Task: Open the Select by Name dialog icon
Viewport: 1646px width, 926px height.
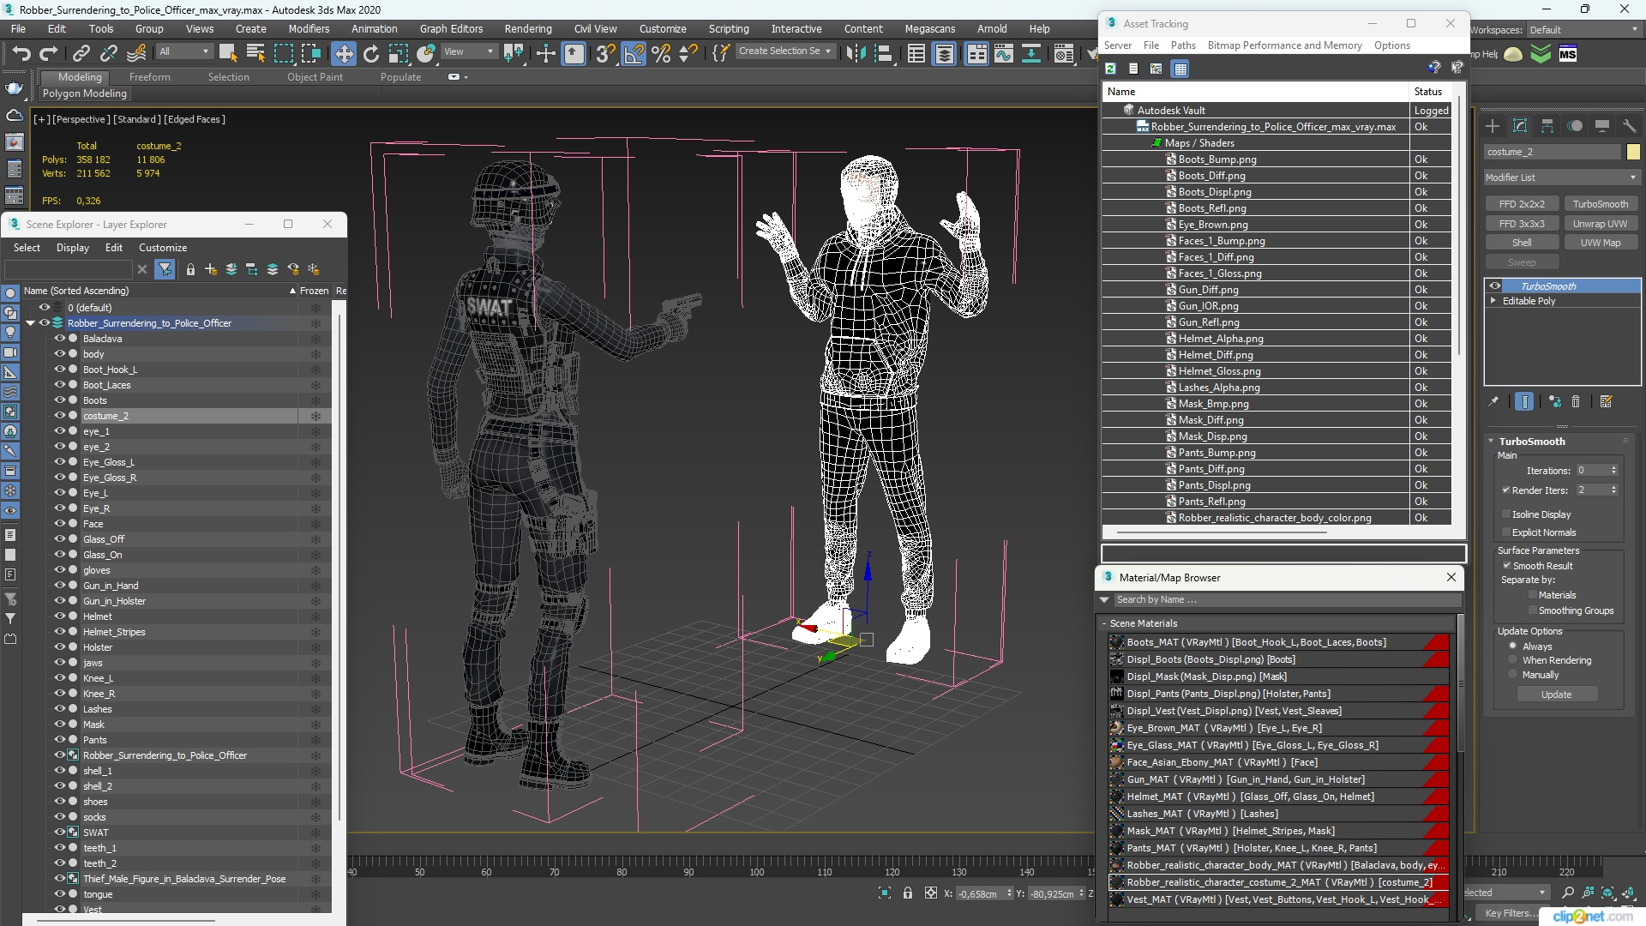Action: (255, 53)
